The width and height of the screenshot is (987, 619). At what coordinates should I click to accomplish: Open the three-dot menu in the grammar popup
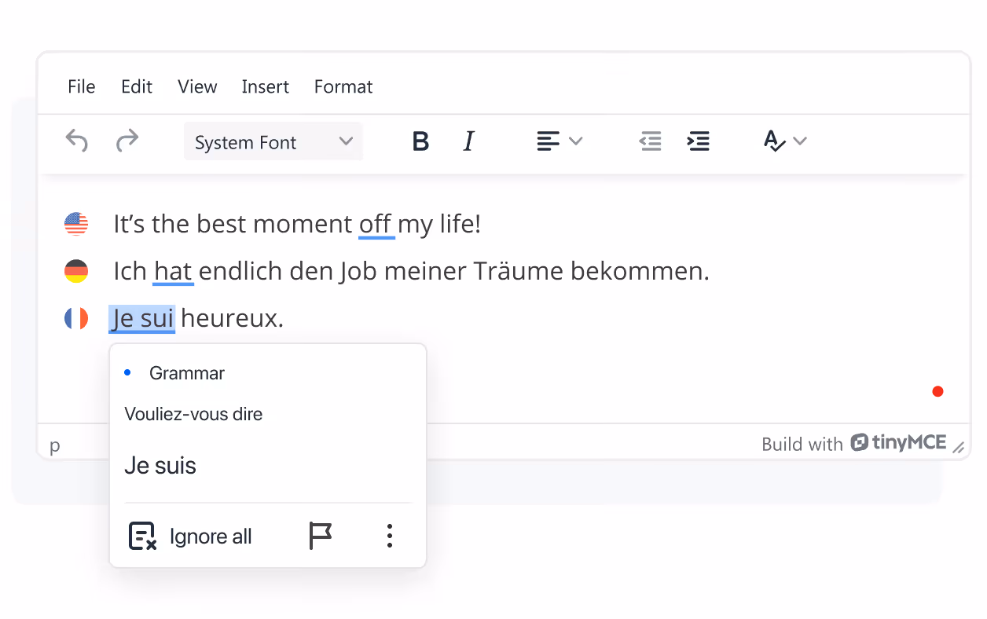[x=389, y=535]
